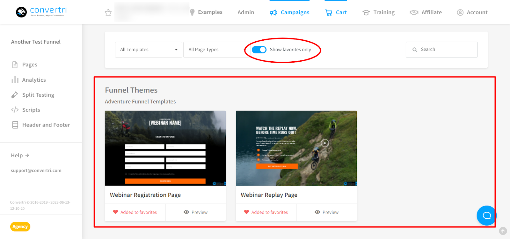Click the Analytics bar chart icon

pos(15,80)
